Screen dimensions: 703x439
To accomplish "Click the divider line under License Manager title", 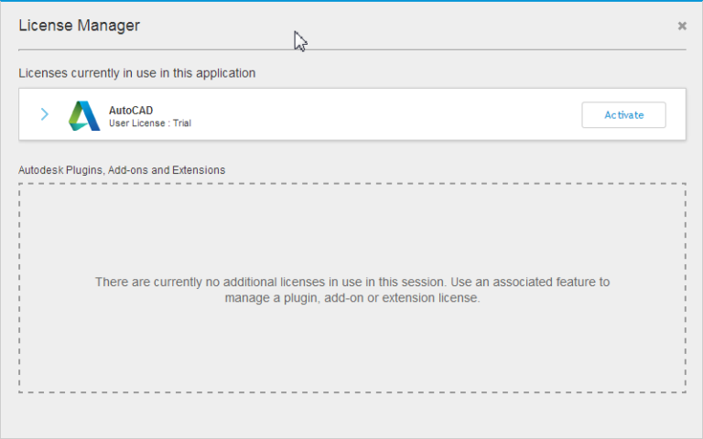I will click(352, 48).
